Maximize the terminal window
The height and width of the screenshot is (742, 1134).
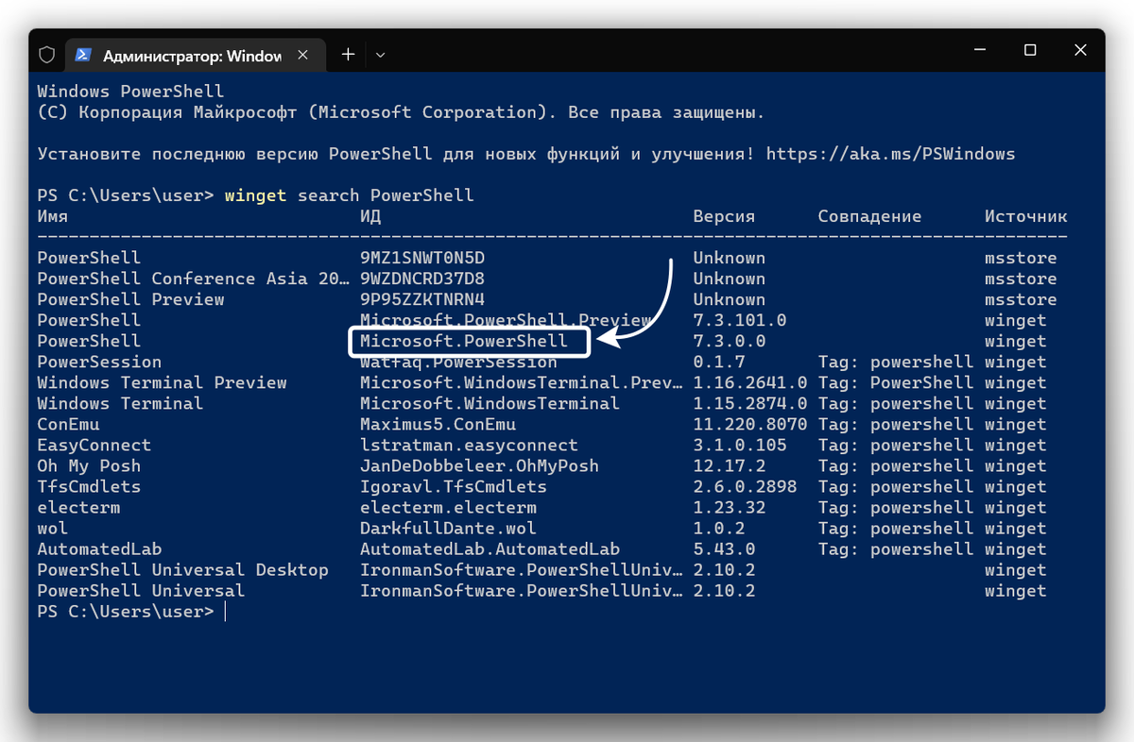point(1030,50)
